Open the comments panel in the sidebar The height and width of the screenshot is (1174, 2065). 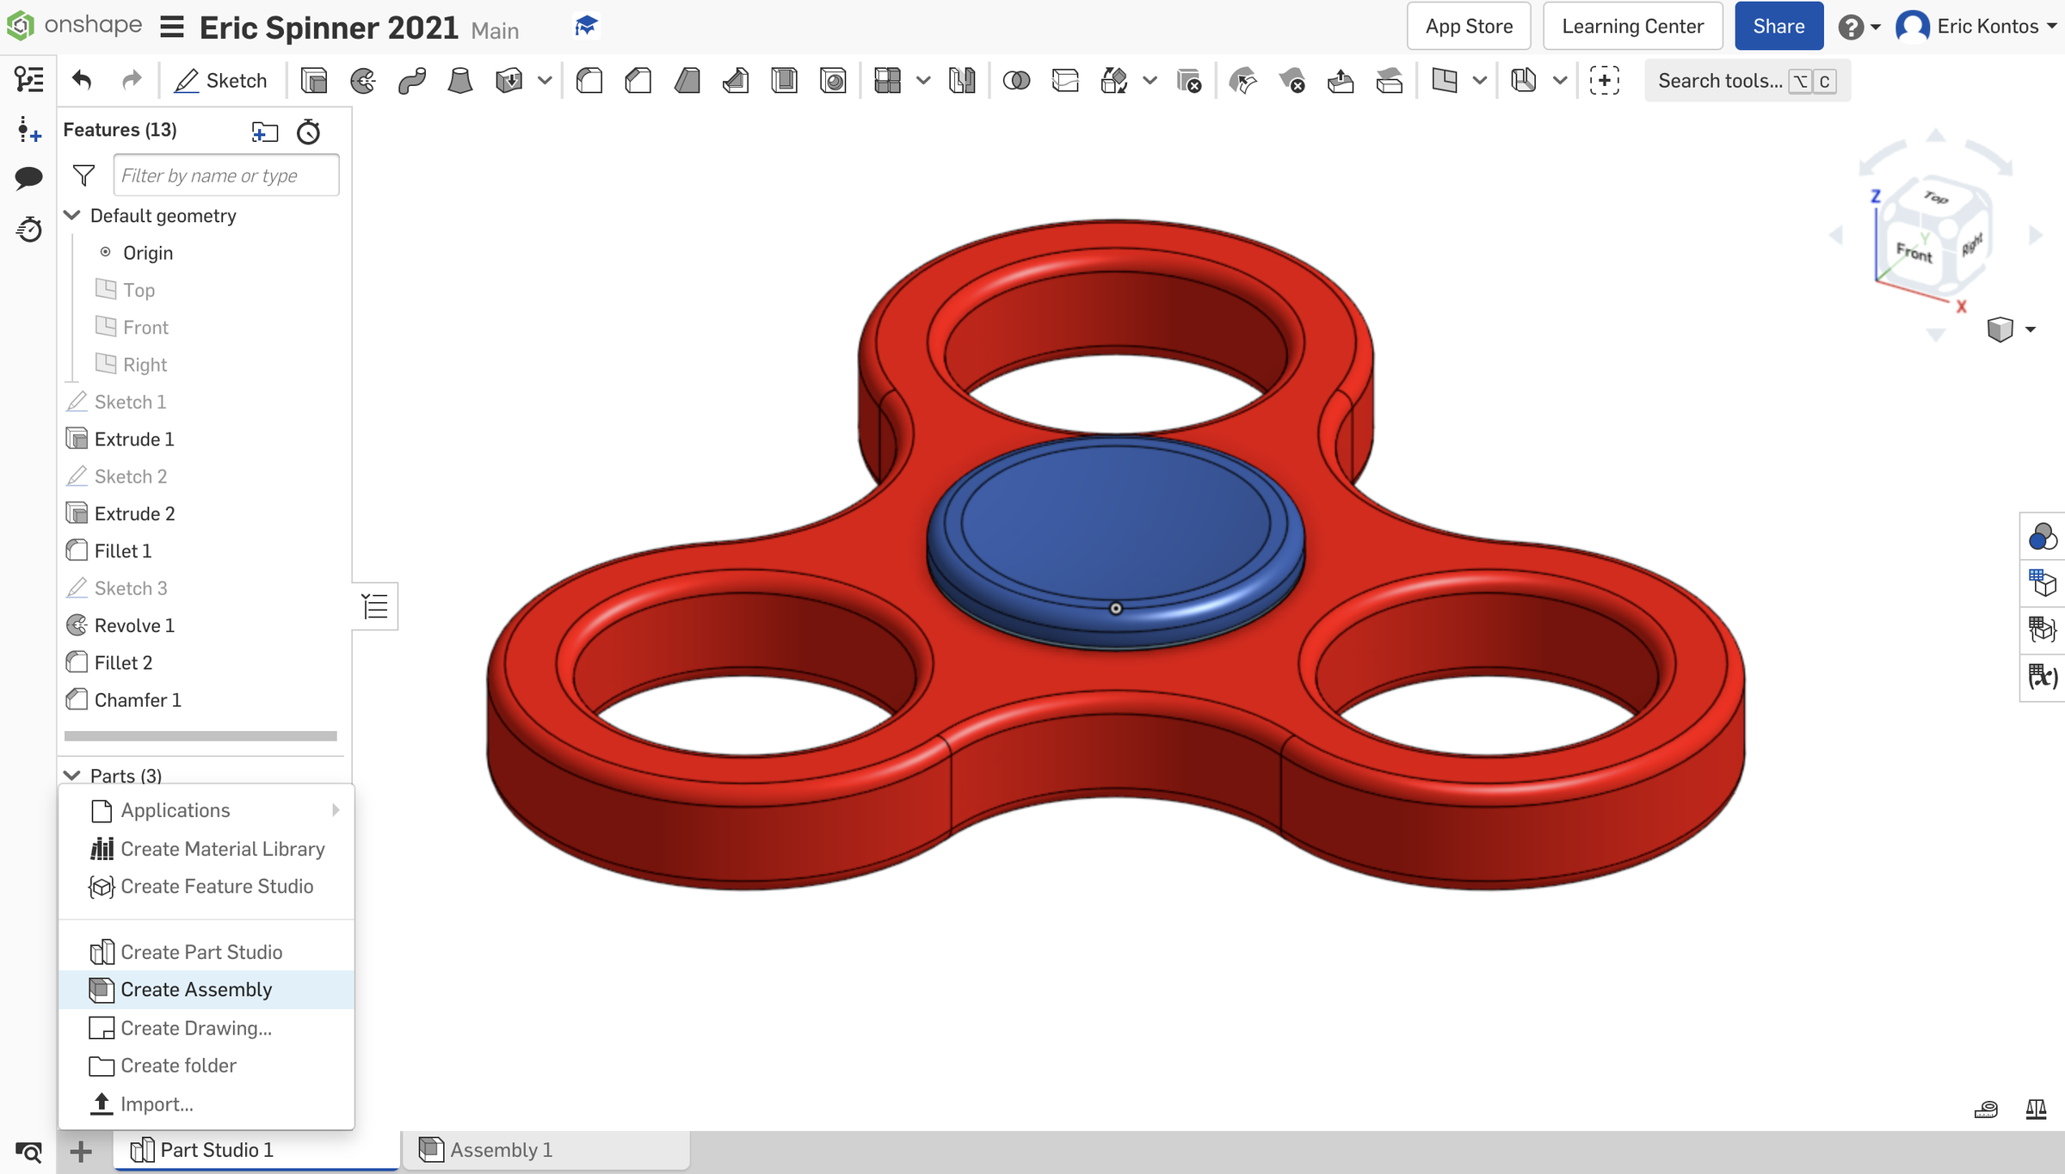[28, 177]
